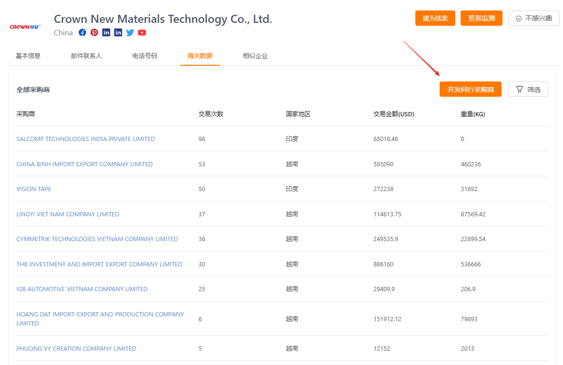Open CYMMETRIK TECHNOLOGIES VIETNAM COMPANY link

point(97,239)
